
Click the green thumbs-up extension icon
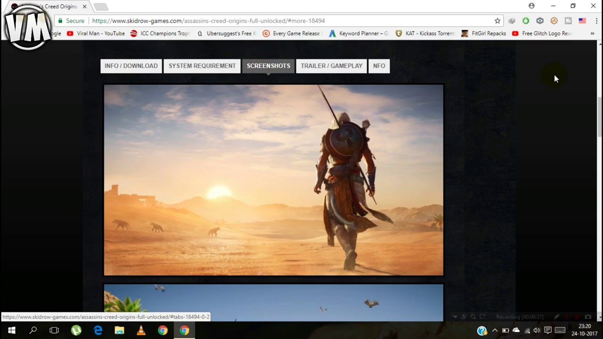[x=526, y=21]
